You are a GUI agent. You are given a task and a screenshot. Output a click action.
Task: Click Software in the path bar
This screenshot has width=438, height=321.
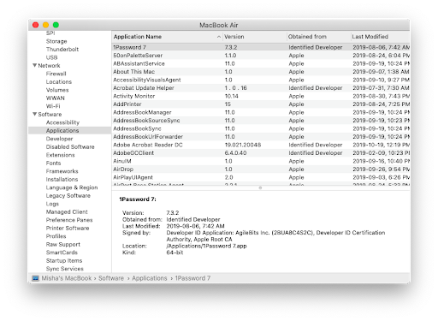click(111, 278)
